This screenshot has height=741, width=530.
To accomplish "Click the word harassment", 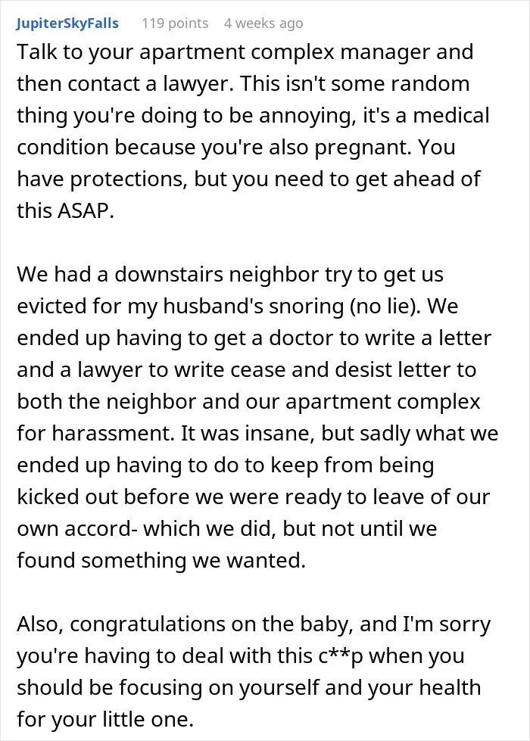I will (113, 434).
